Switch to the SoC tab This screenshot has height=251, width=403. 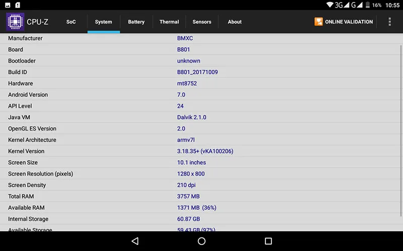71,22
